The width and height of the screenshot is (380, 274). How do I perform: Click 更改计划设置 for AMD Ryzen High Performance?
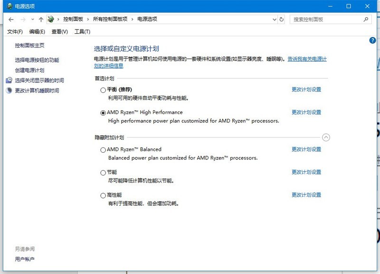point(306,112)
